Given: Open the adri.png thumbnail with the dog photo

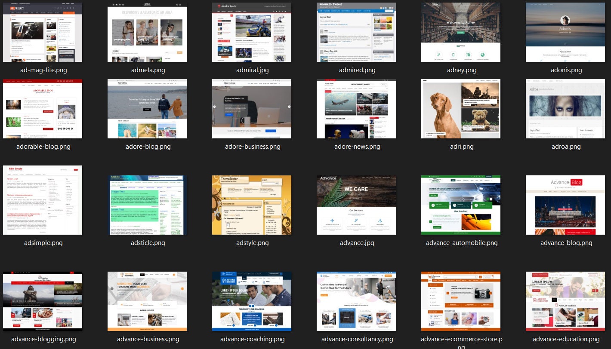Looking at the screenshot, I should tap(461, 108).
